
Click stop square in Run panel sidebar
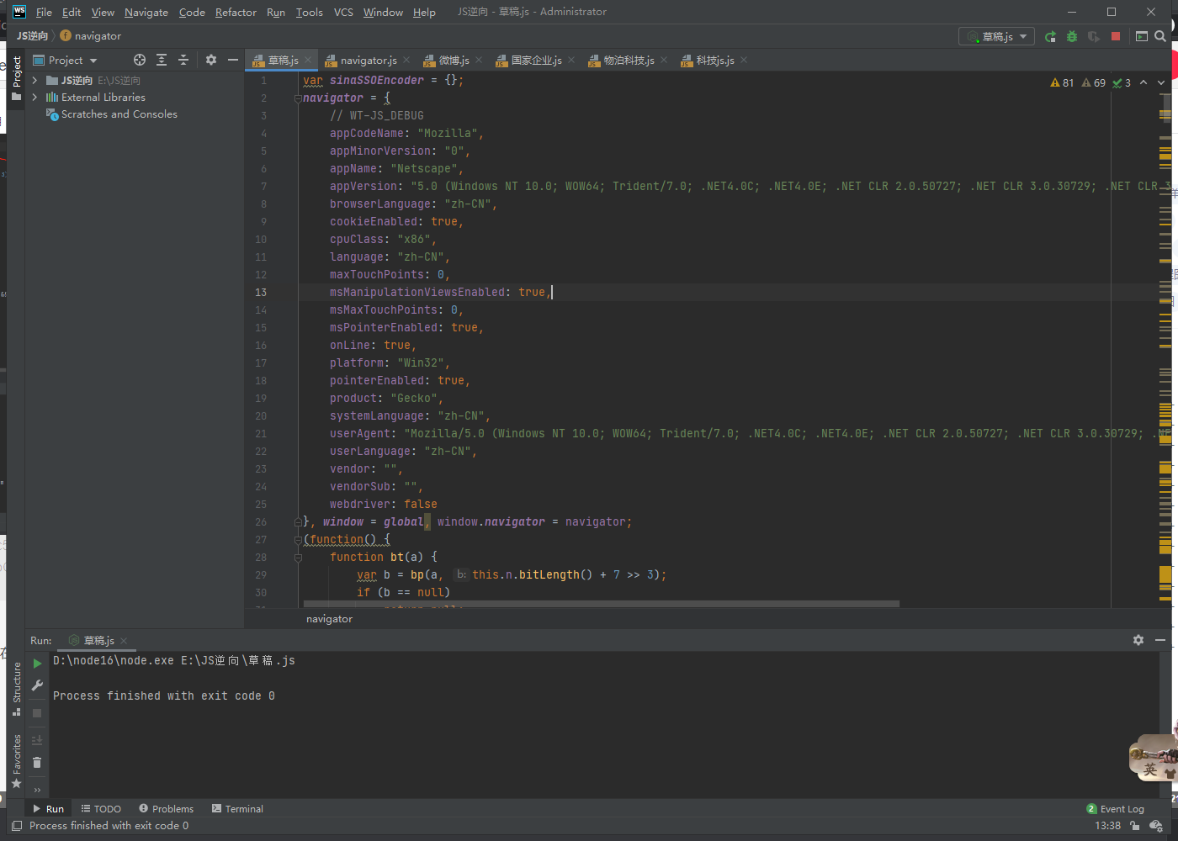37,713
